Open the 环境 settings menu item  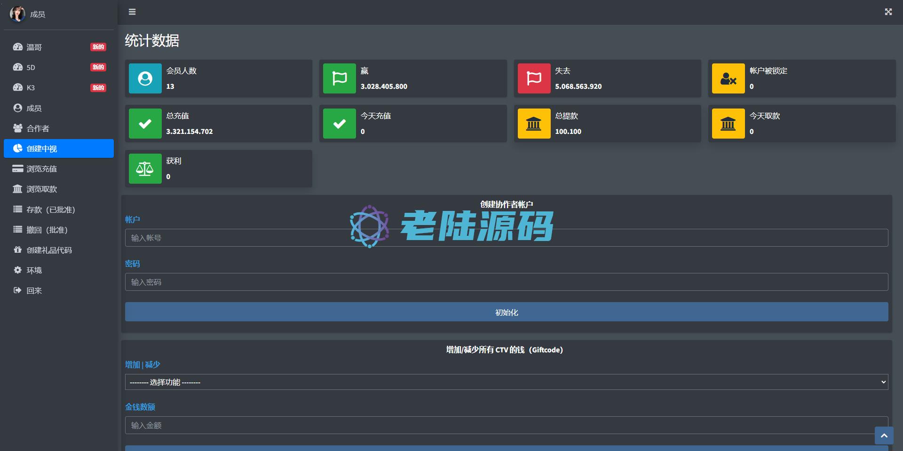[34, 270]
